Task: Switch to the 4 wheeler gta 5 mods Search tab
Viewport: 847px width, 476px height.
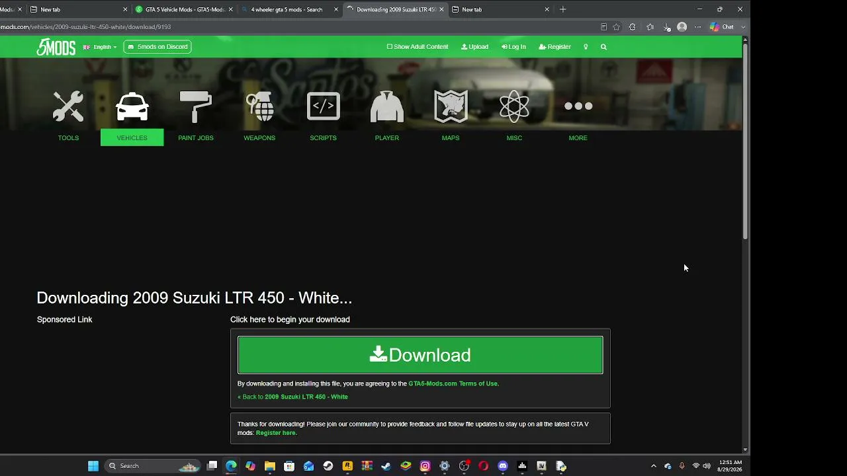Action: (287, 9)
